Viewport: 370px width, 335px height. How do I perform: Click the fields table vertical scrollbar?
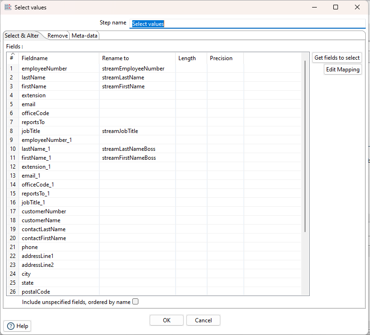pyautogui.click(x=306, y=146)
